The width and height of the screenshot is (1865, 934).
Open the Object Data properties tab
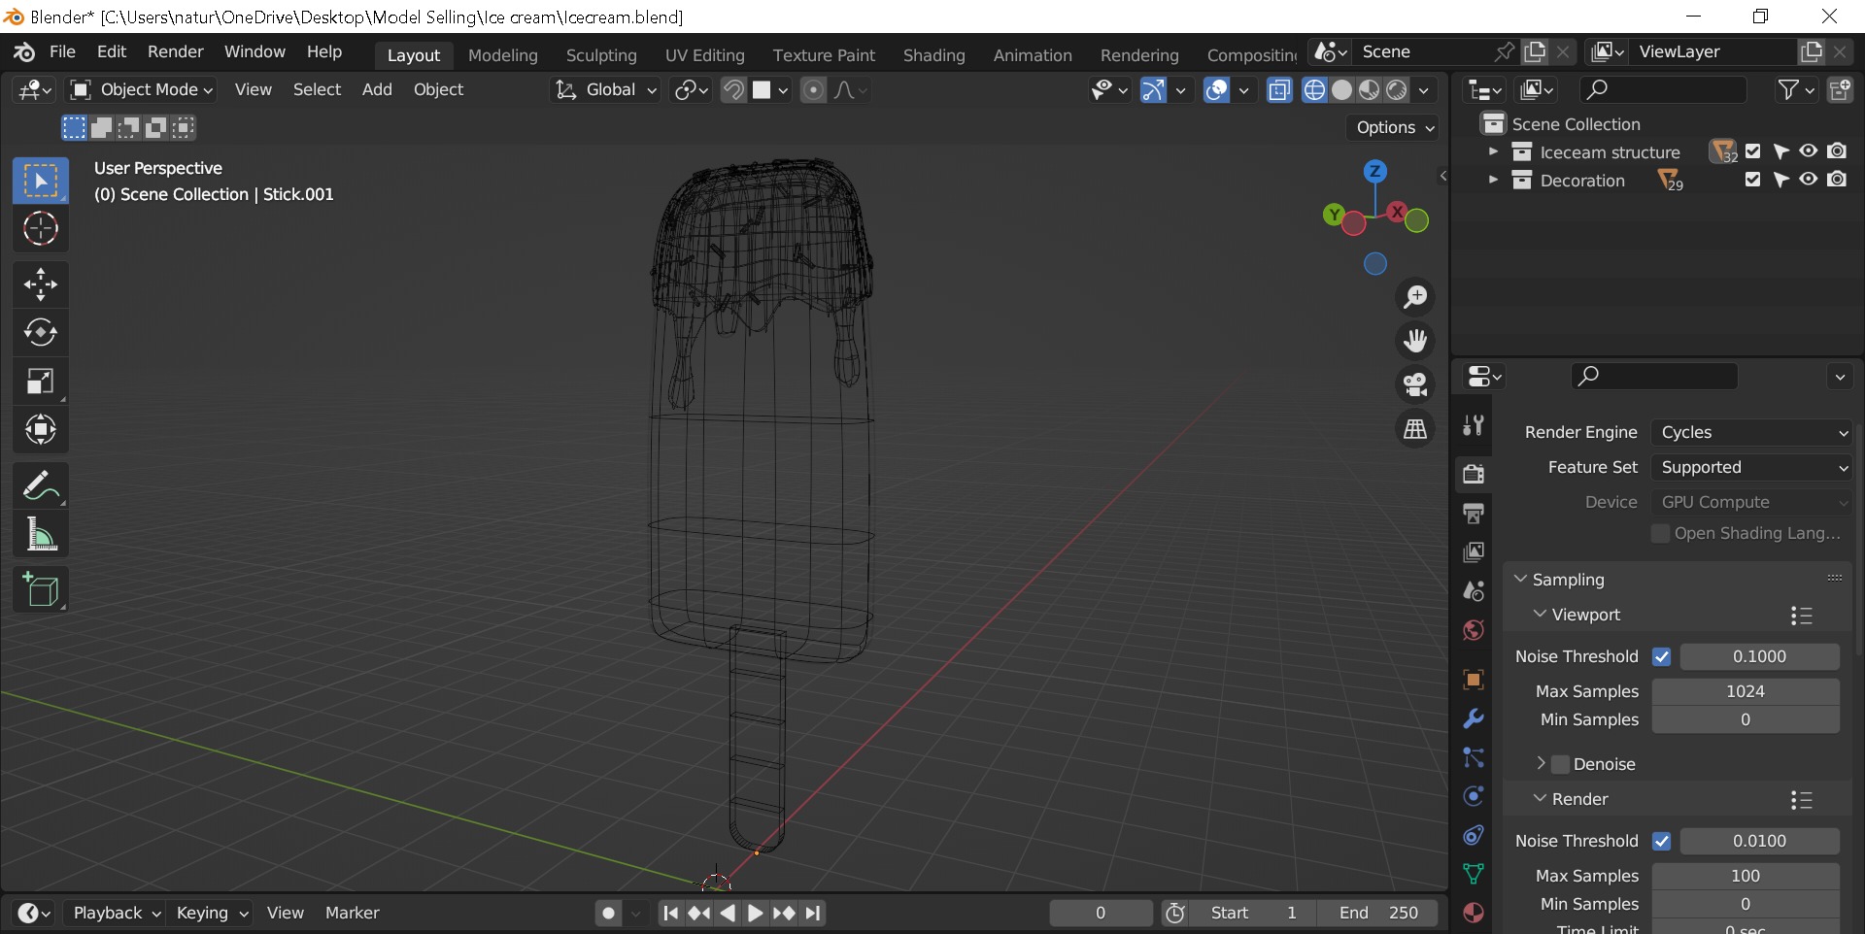point(1474,875)
